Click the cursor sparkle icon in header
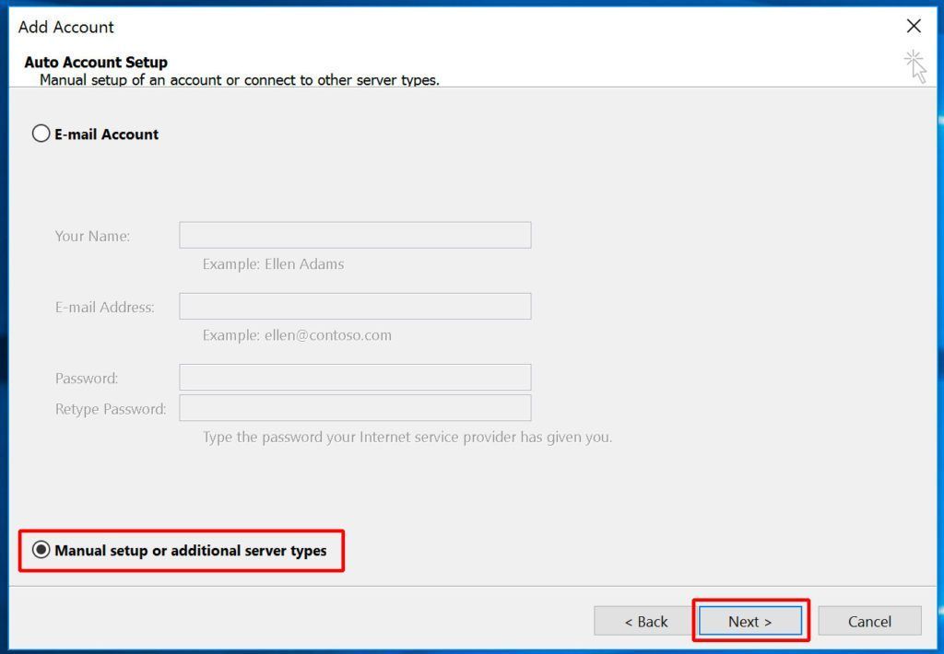Screen dimensions: 944x654 tap(915, 66)
